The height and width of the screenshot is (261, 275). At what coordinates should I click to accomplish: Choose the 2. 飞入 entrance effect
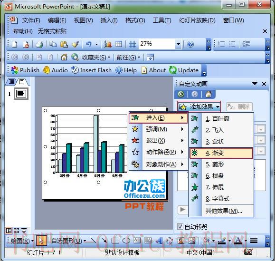221,130
